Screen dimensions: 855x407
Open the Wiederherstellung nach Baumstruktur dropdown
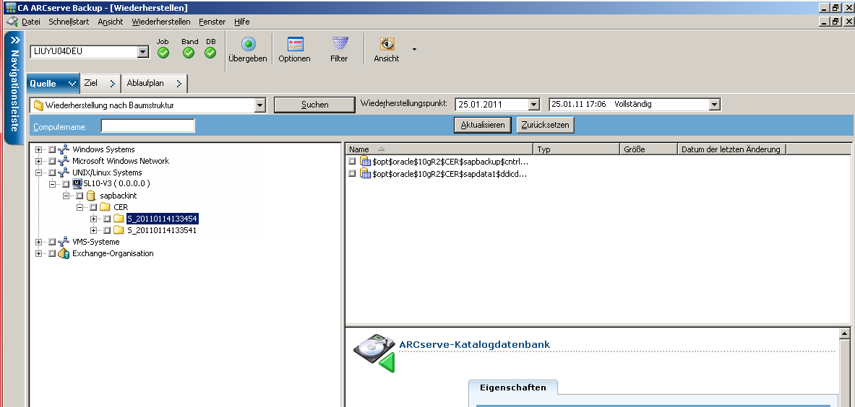[x=260, y=105]
